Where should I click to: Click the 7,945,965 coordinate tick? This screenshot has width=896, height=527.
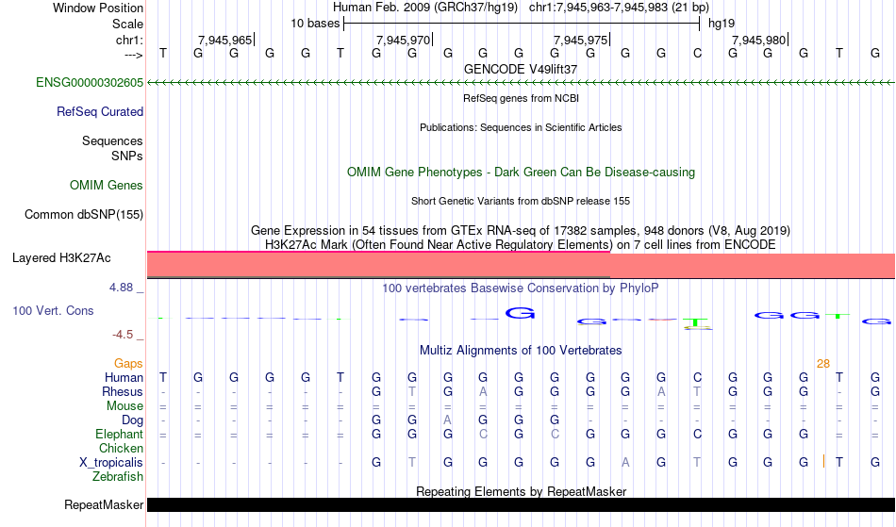point(225,40)
